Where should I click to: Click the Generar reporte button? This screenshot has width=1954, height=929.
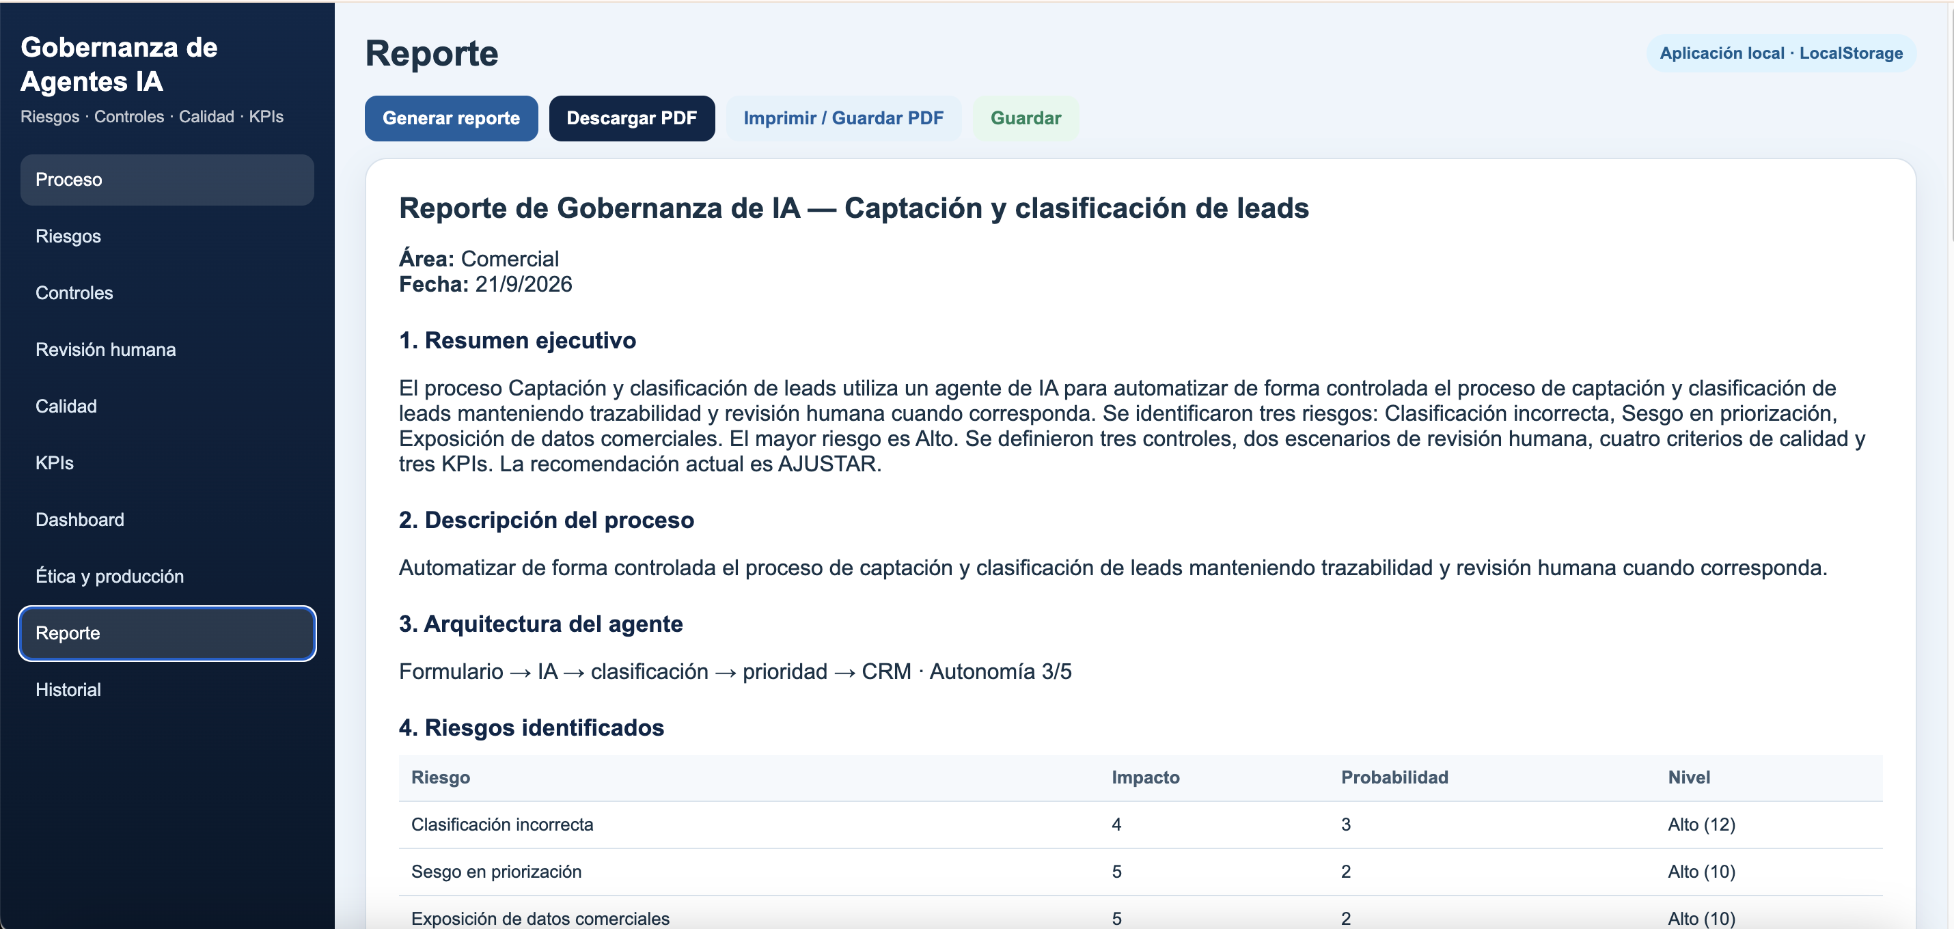click(452, 118)
